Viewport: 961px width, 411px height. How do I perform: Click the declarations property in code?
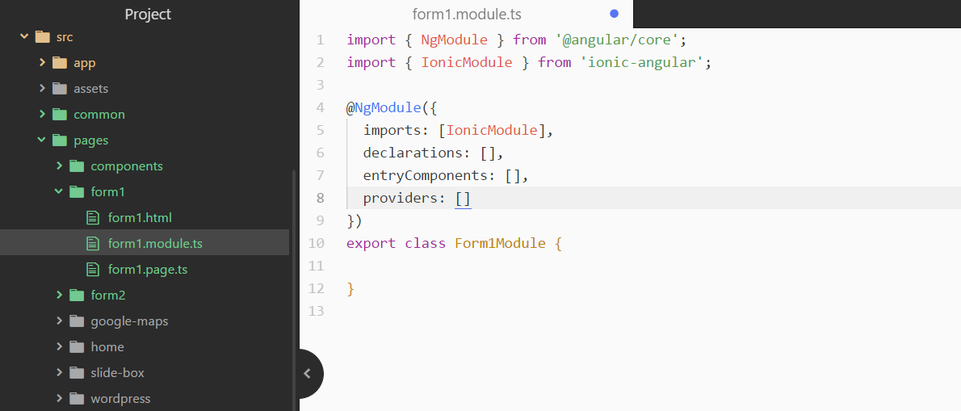[418, 153]
